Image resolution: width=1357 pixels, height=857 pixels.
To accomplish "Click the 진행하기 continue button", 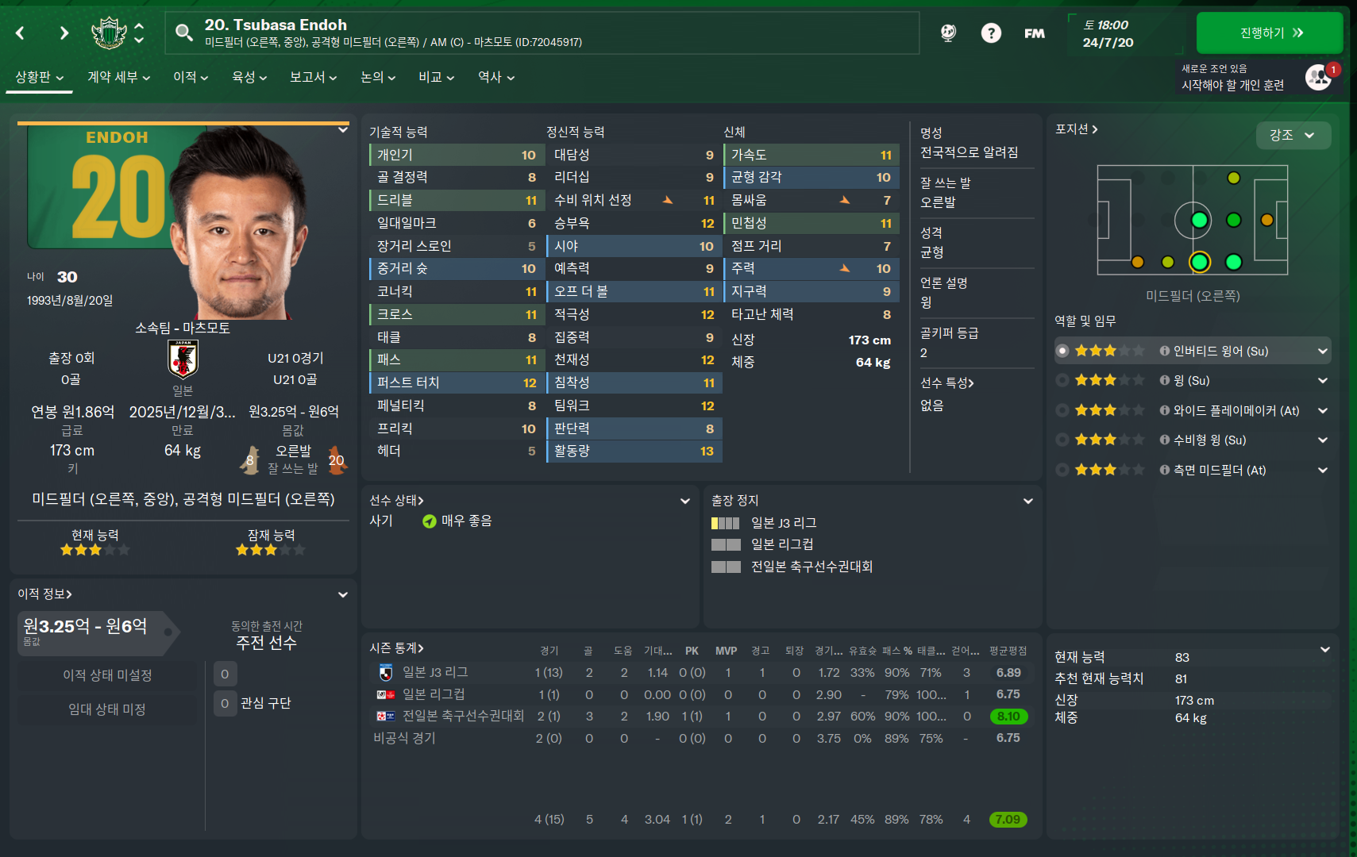I will [1270, 33].
